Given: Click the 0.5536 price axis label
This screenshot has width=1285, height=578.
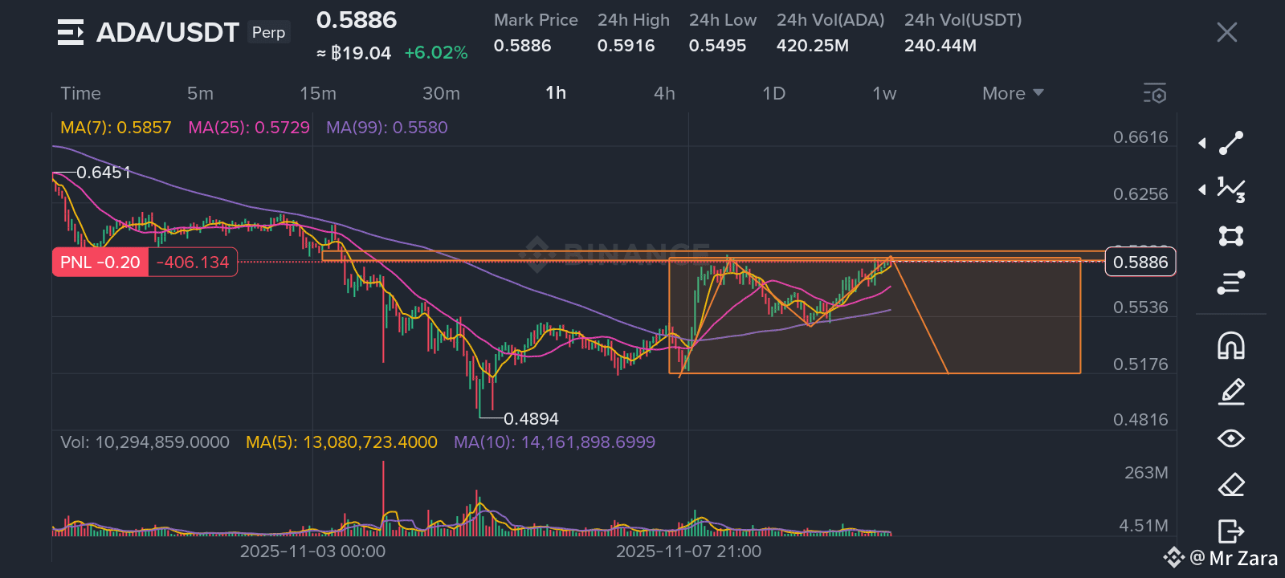Looking at the screenshot, I should (x=1140, y=307).
